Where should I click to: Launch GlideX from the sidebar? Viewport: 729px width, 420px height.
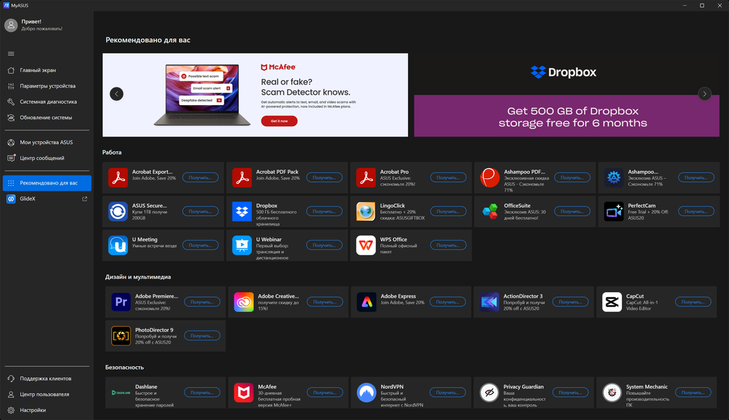[x=47, y=198]
